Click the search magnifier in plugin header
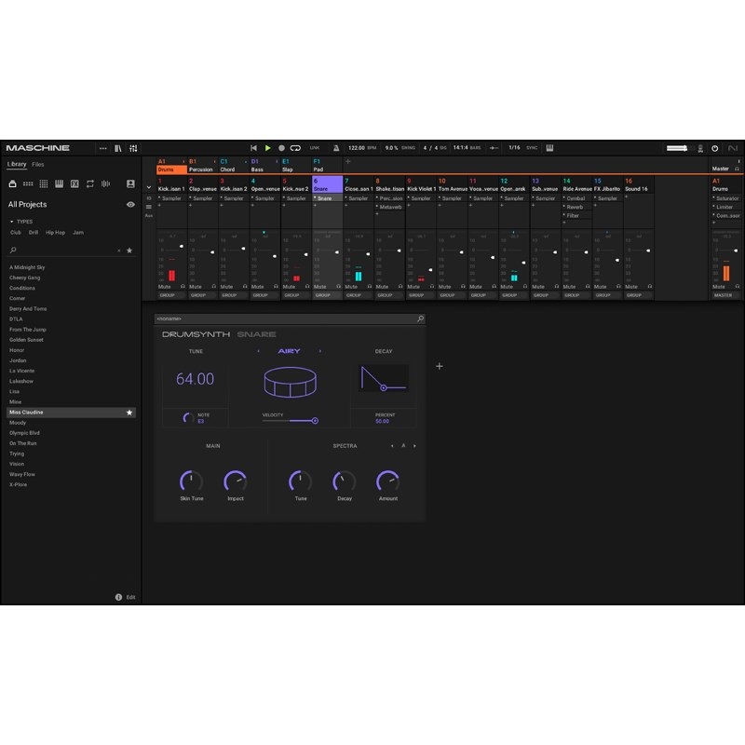 420,318
